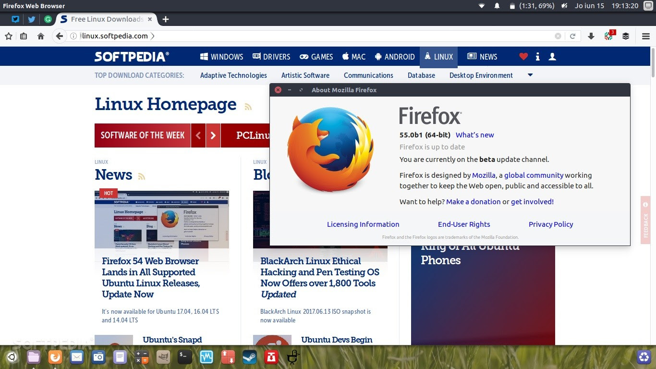Switch to the first pinned blue tab
656x369 pixels.
pos(15,19)
